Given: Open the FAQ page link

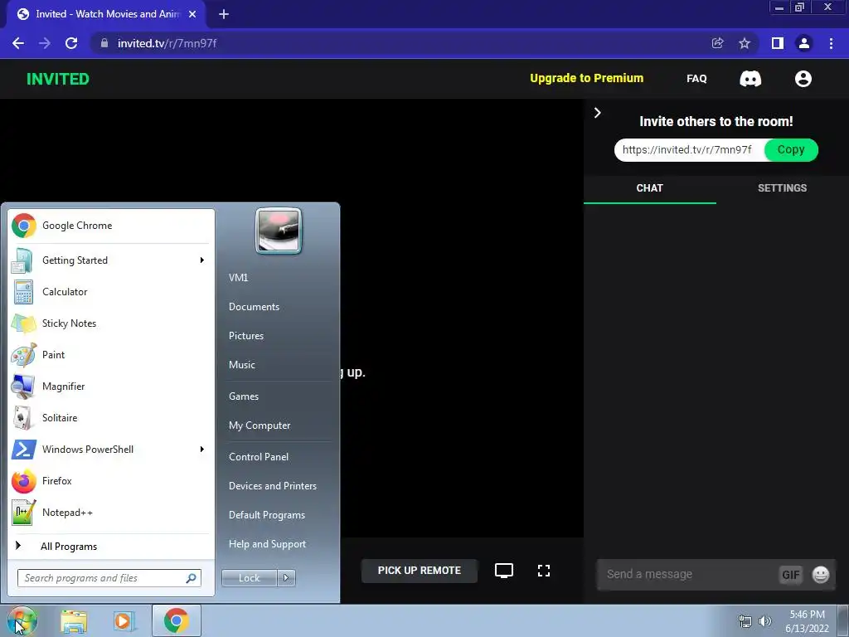Looking at the screenshot, I should (696, 79).
